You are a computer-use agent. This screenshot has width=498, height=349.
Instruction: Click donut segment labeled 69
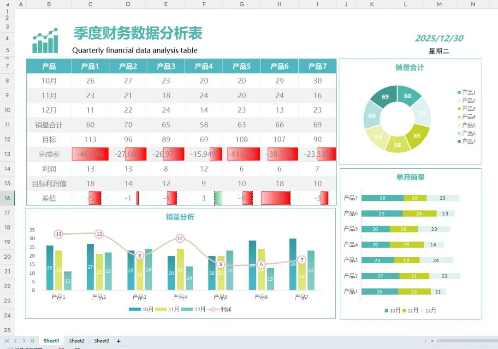pyautogui.click(x=385, y=96)
